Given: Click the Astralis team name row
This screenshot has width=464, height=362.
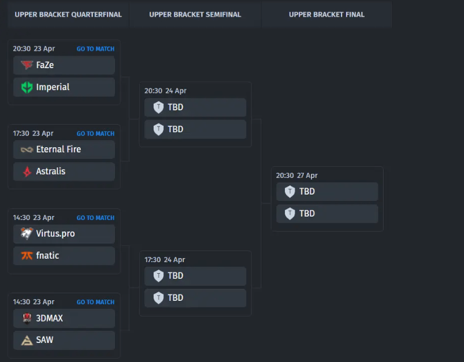Looking at the screenshot, I should pos(64,171).
